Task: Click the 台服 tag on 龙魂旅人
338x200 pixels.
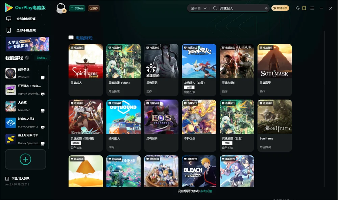Action: [x=189, y=87]
